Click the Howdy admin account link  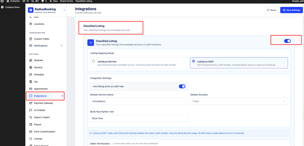[298, 1]
